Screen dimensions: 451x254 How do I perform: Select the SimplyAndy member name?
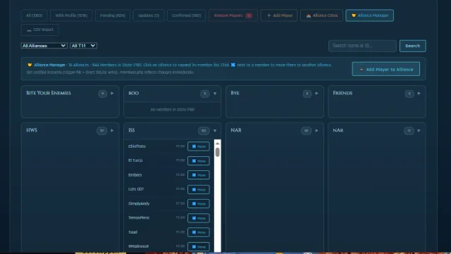139,203
